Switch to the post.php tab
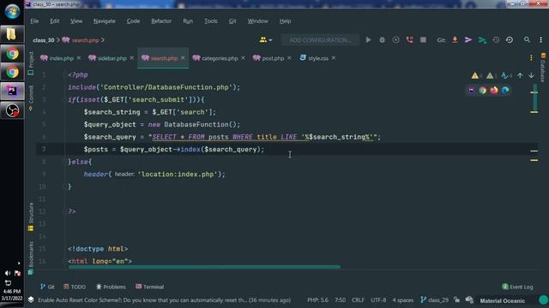The image size is (549, 308). click(268, 58)
